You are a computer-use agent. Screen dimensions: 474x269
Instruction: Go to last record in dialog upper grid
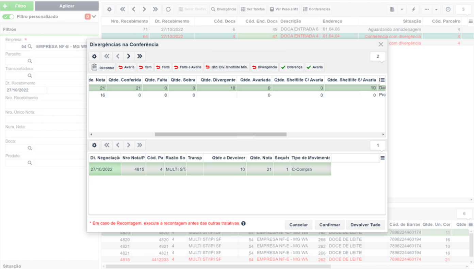[140, 56]
